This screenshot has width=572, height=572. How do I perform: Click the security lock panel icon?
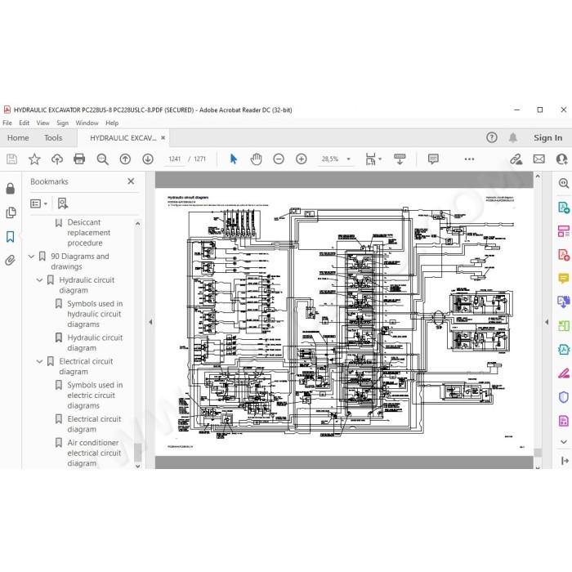coord(11,188)
